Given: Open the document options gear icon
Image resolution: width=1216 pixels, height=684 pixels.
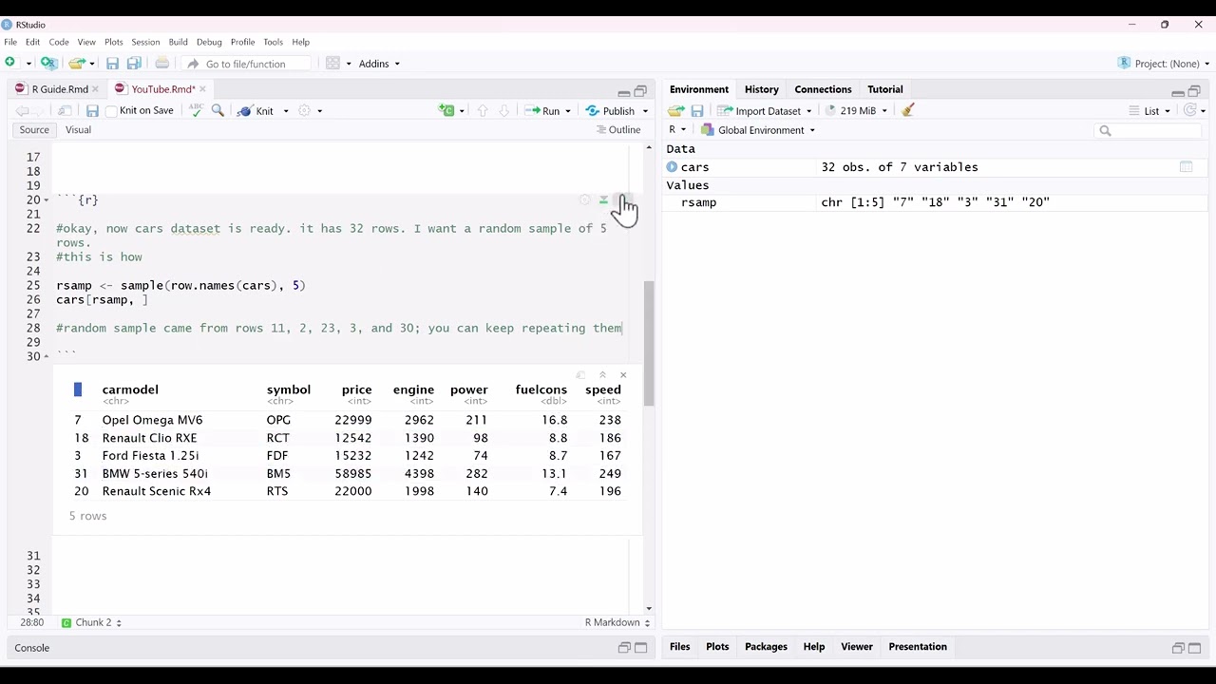Looking at the screenshot, I should click(x=304, y=111).
